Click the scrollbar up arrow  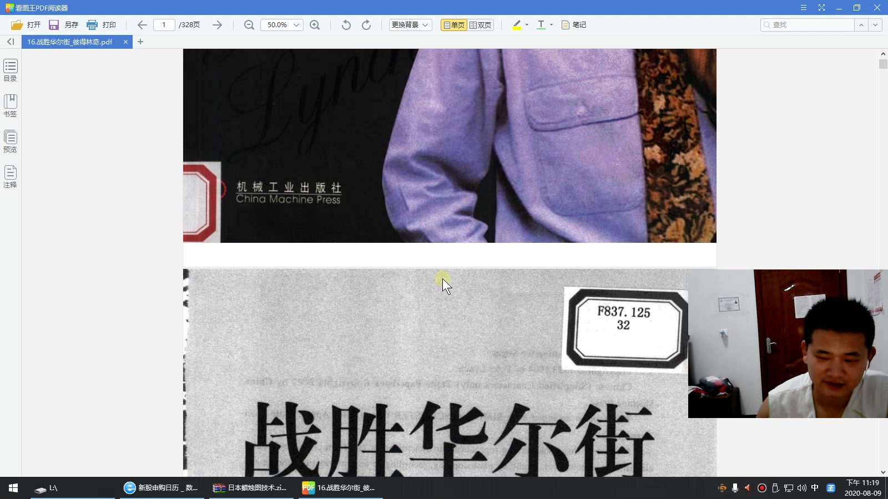coord(883,54)
